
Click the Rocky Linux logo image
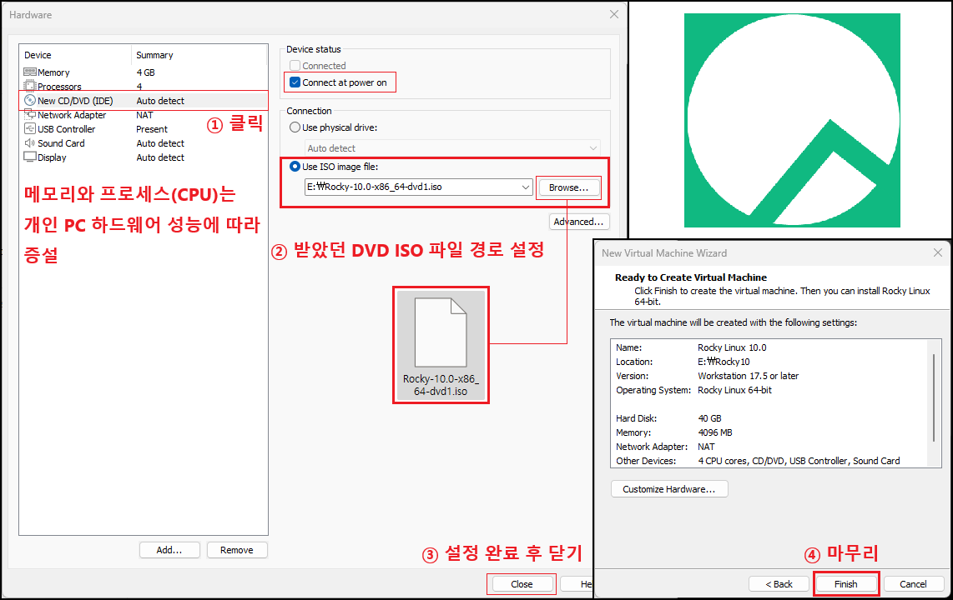[792, 121]
